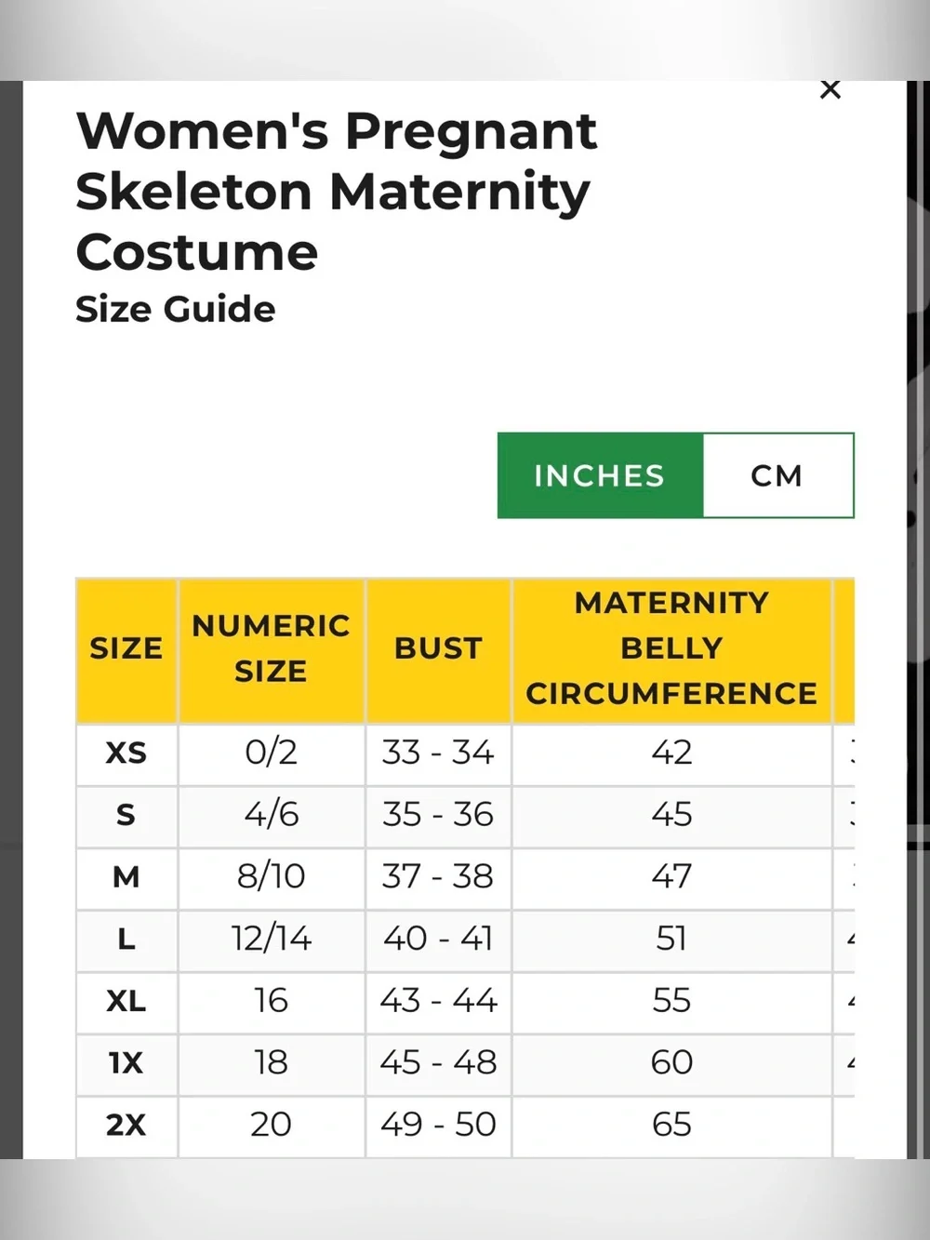Close the size guide popup
This screenshot has width=930, height=1240.
click(830, 89)
